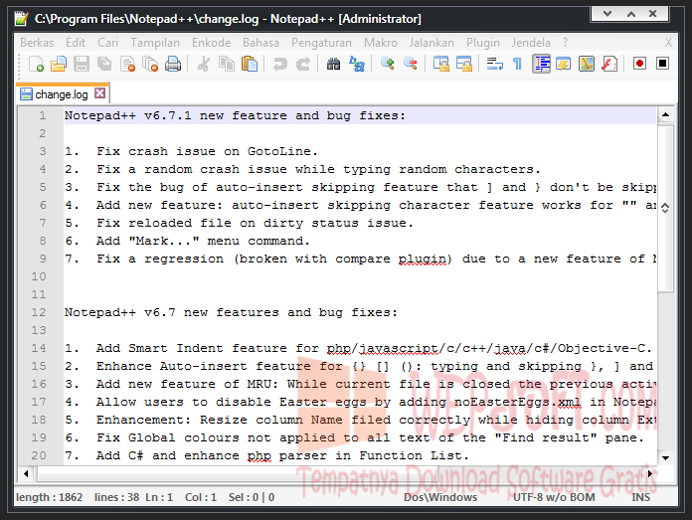
Task: Open the question mark help menu
Action: (x=566, y=43)
